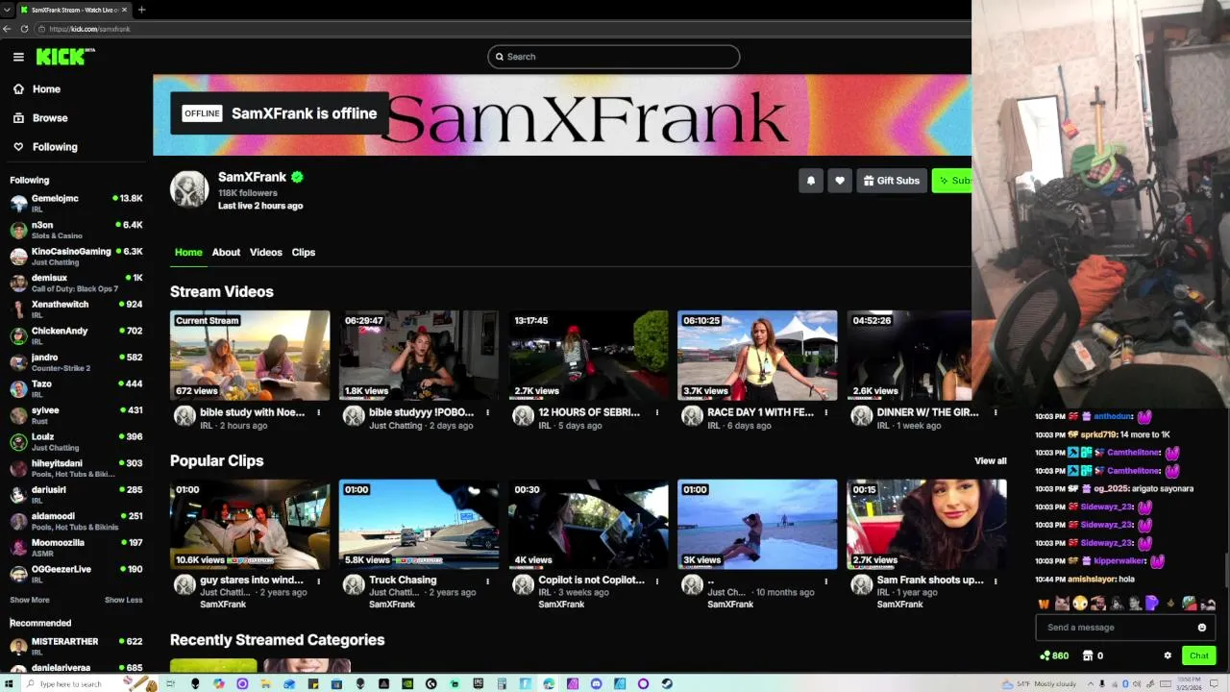Screen dimensions: 1230x692
Task: Open options menu for RACE DAY 1 video
Action: 826,412
